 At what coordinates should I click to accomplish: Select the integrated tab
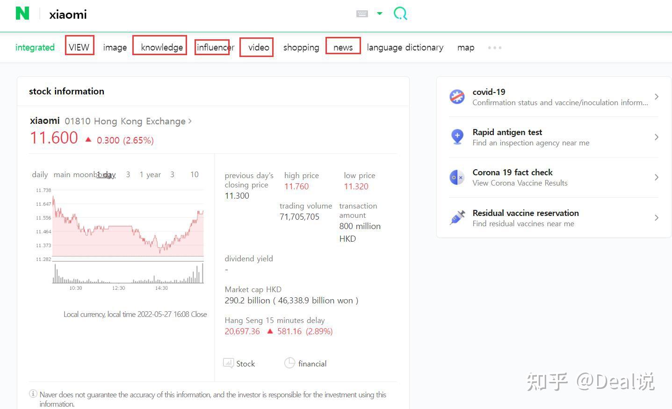pos(35,47)
